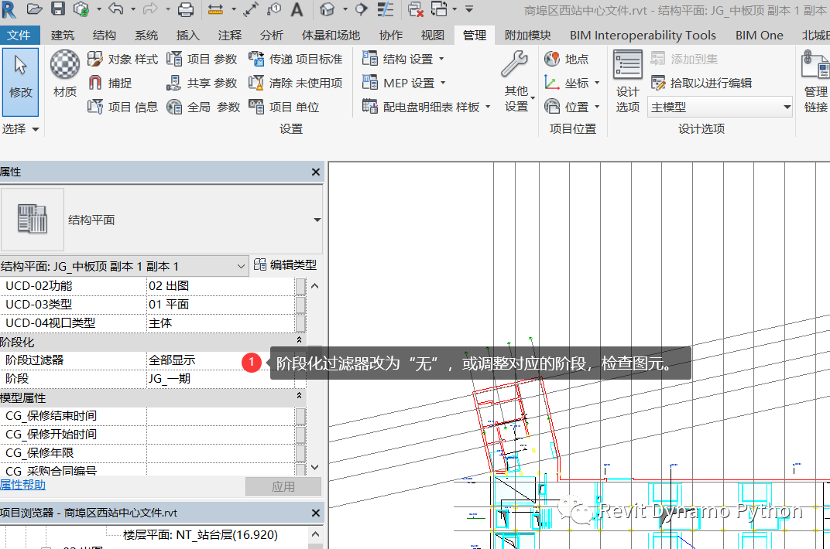Image resolution: width=830 pixels, height=549 pixels.
Task: Open Properties Help (属性帮助) link
Action: pos(22,485)
